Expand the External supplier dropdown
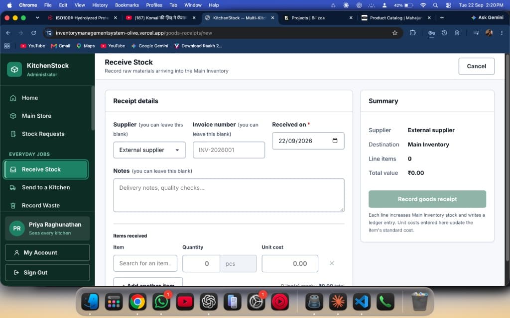This screenshot has height=318, width=510. pyautogui.click(x=149, y=150)
